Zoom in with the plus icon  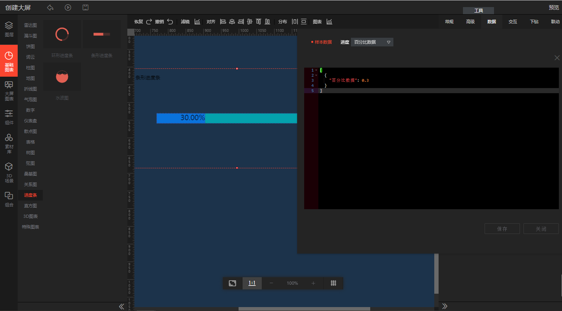pyautogui.click(x=313, y=283)
